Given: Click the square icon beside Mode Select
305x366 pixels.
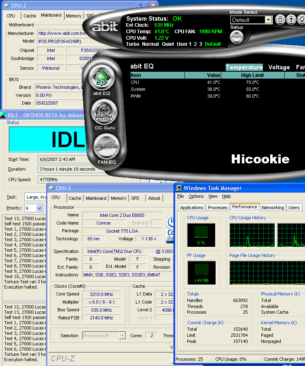Looking at the screenshot, I should coord(280,20).
